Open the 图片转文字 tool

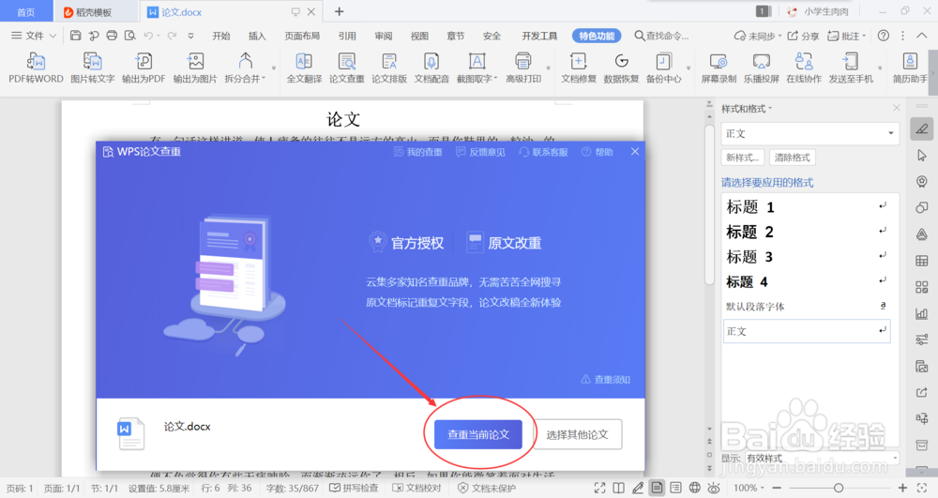[x=92, y=68]
